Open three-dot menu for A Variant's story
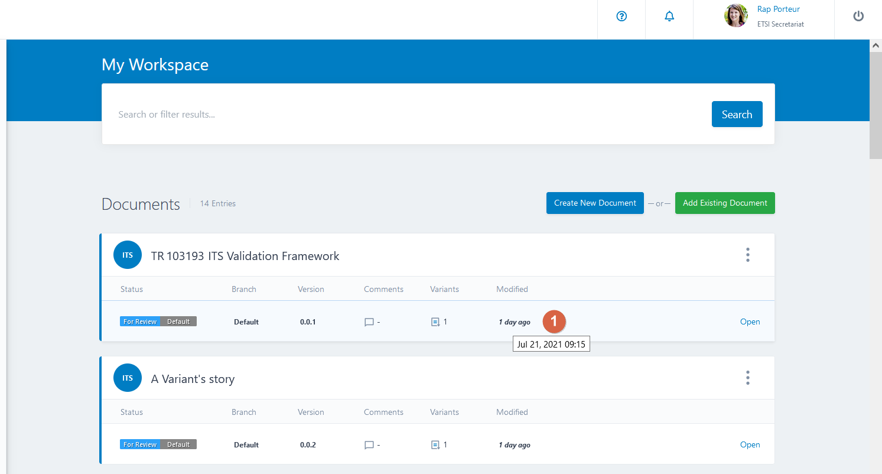Screen dimensions: 882x474 pyautogui.click(x=748, y=378)
